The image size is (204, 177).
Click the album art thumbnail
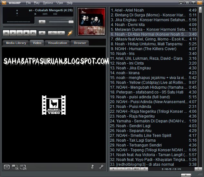coord(92,22)
